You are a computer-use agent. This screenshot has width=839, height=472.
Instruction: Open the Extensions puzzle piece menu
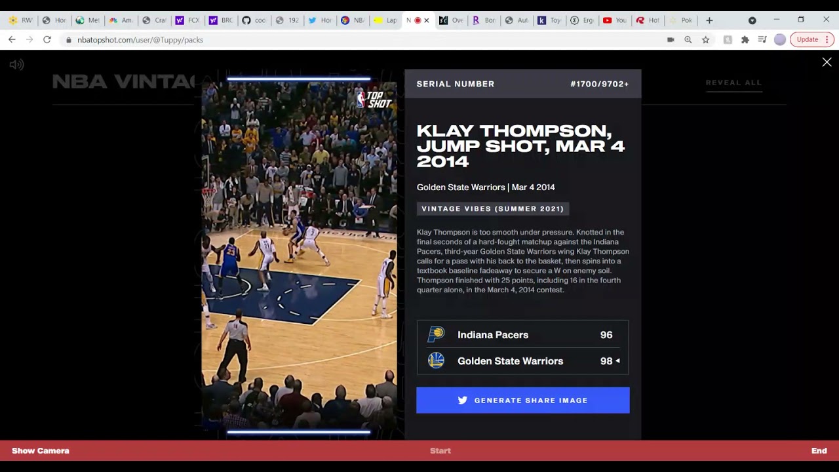745,39
